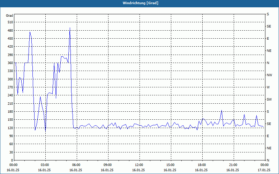The width and height of the screenshot is (279, 174).
Task: Select compass label SE between 480 and 510 lines
Action: (269, 26)
